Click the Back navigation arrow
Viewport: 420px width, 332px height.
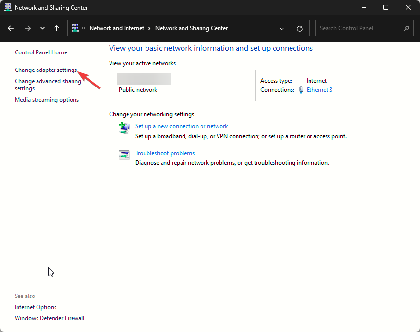pos(11,28)
